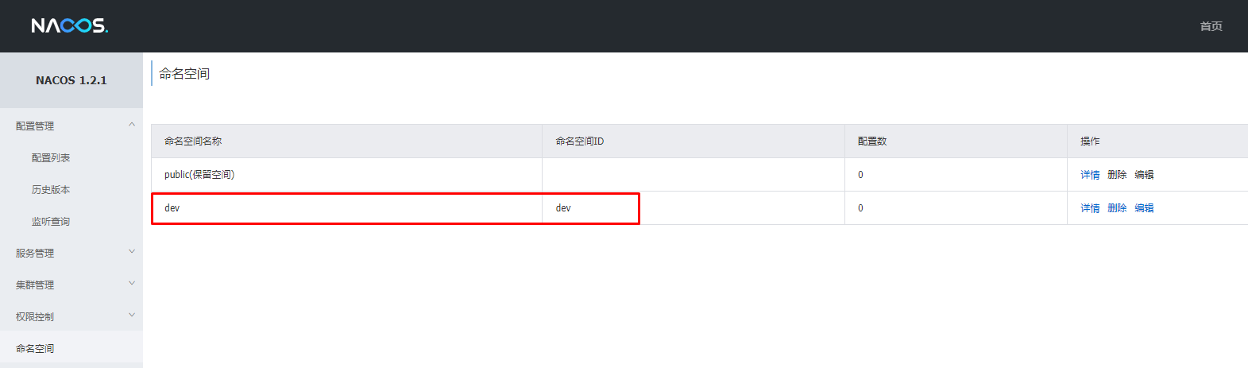Screen dimensions: 1248x368
Task: View 详情 for public namespace
Action: pos(1090,175)
